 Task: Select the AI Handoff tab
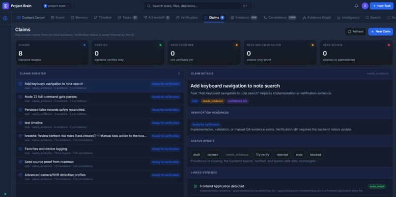click(157, 18)
